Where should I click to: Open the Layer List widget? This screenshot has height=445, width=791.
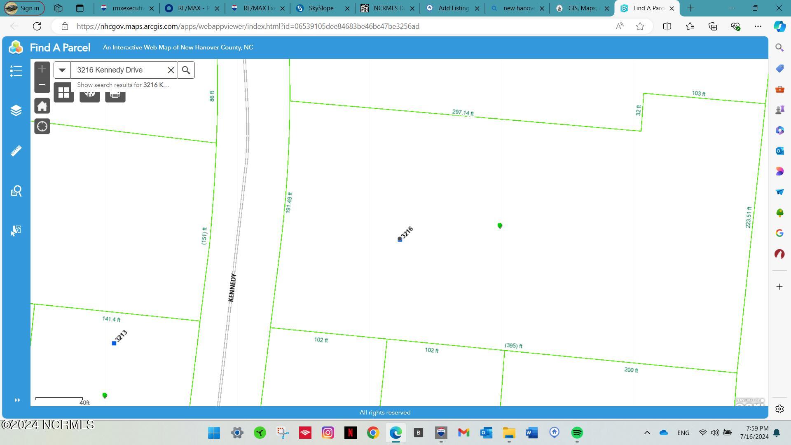[16, 110]
